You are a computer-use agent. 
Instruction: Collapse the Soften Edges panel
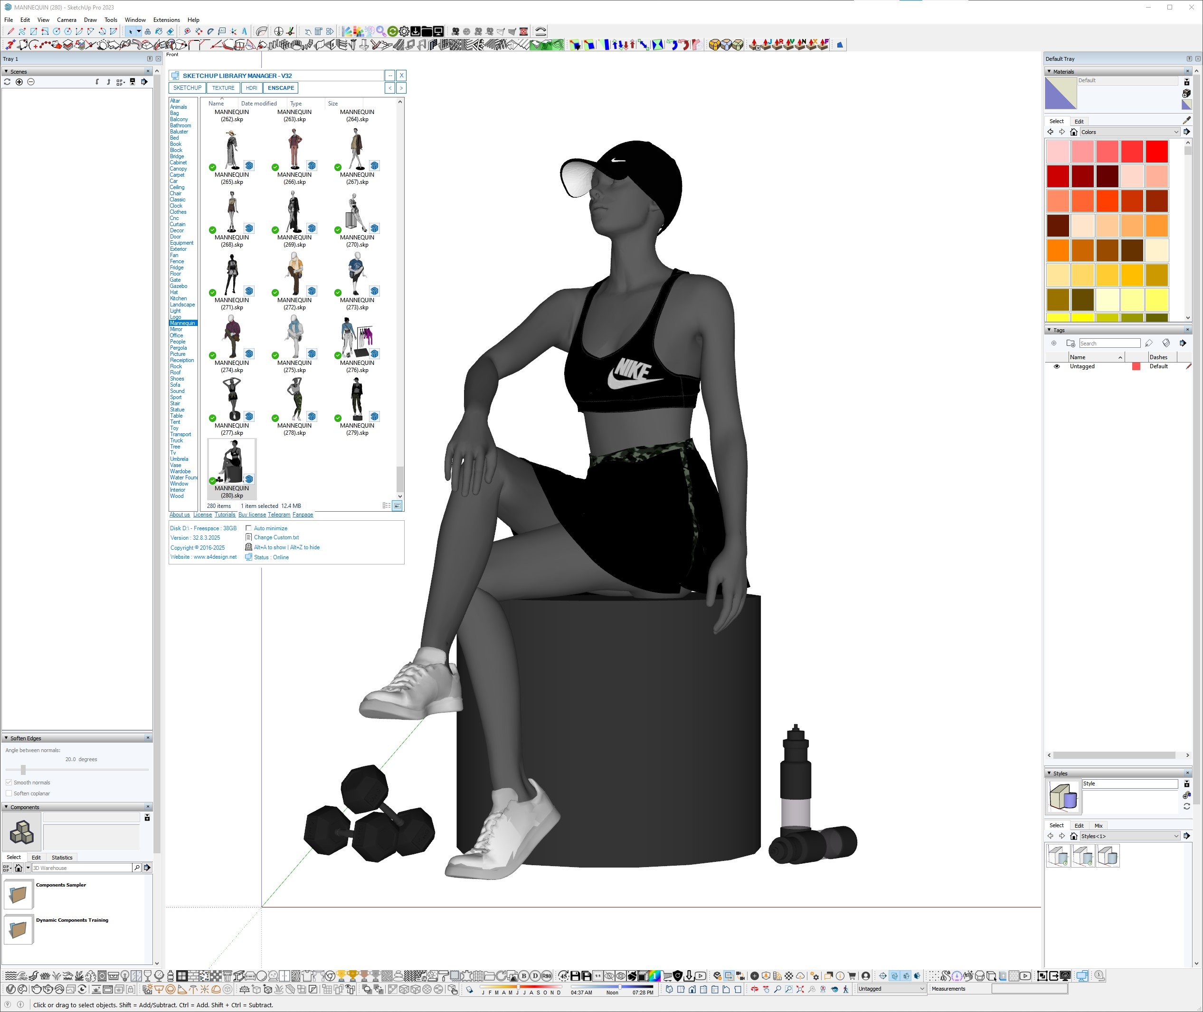point(6,738)
